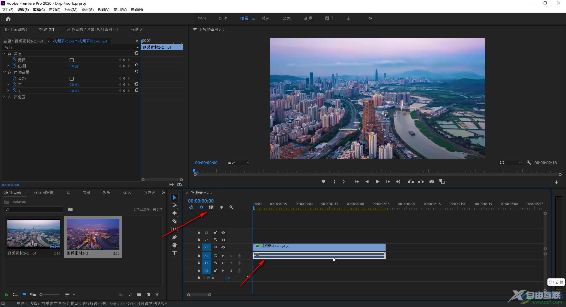Viewport: 566px width, 307px height.
Task: Toggle V3 track output eye
Action: (x=223, y=232)
